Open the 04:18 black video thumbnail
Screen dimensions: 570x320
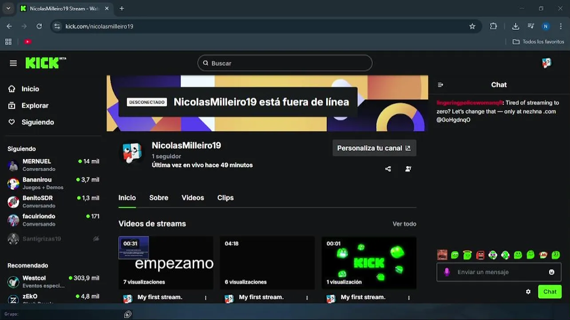pyautogui.click(x=267, y=263)
